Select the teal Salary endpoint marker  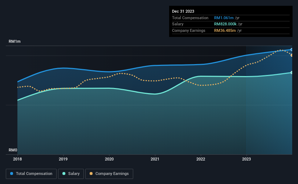tap(292, 72)
